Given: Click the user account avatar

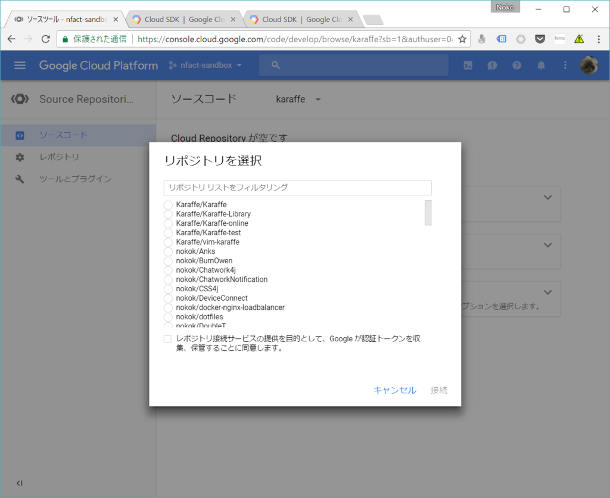Looking at the screenshot, I should 589,66.
